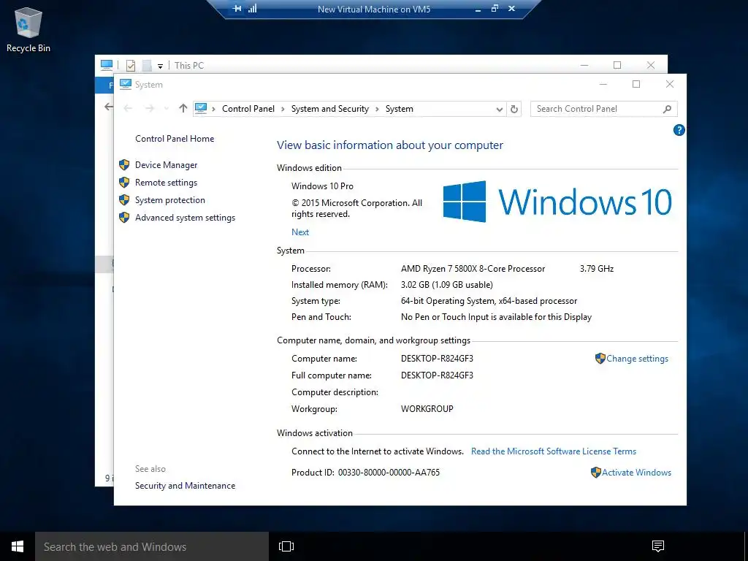
Task: Click the 3.79 GHz processor speed
Action: tap(597, 269)
